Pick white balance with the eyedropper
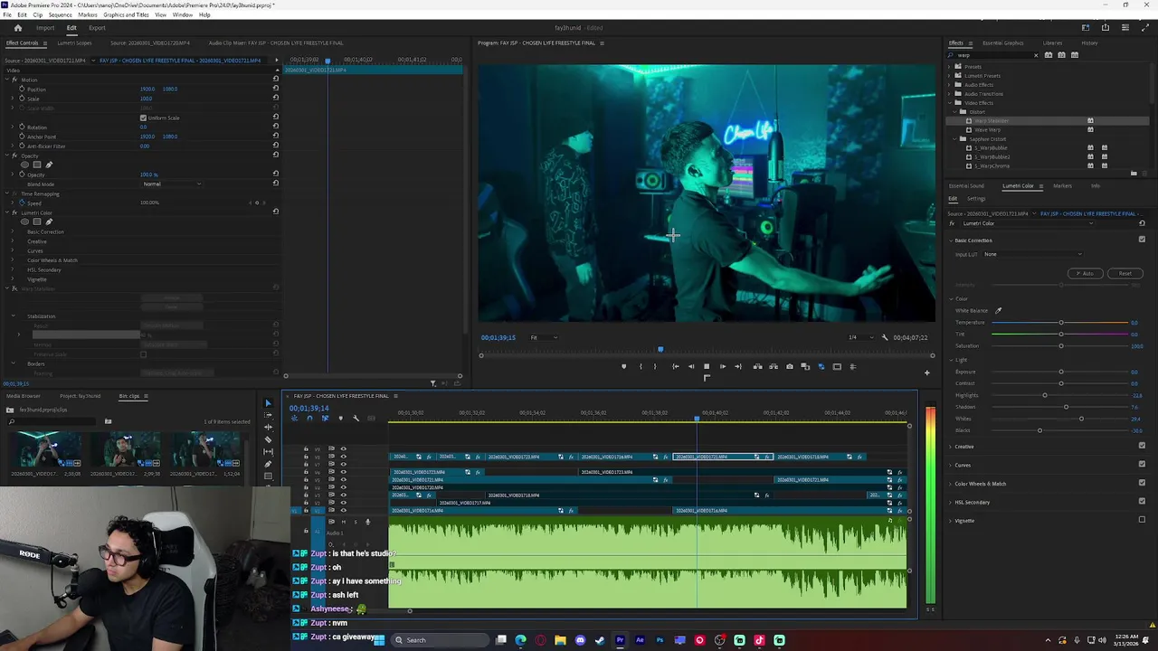The image size is (1158, 651). 999,311
